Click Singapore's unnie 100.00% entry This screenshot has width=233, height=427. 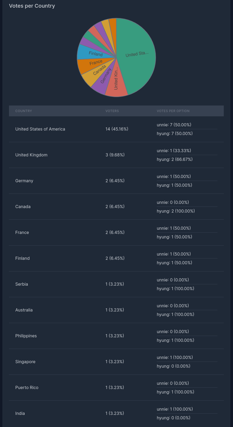[175, 357]
